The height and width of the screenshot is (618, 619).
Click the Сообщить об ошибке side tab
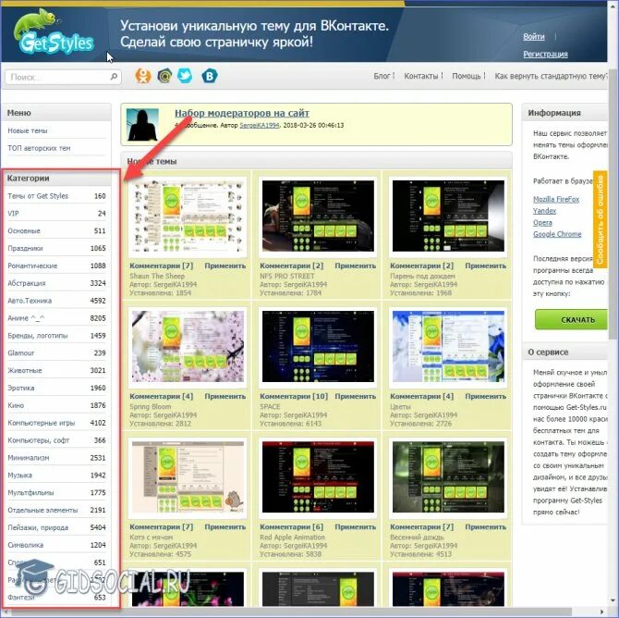pos(600,219)
